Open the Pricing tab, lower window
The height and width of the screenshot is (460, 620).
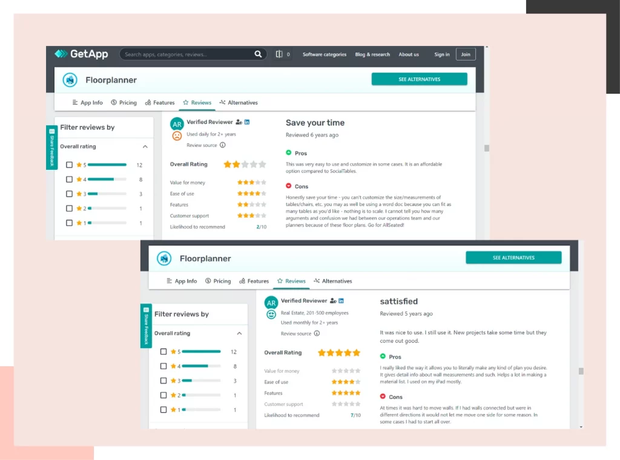[218, 281]
